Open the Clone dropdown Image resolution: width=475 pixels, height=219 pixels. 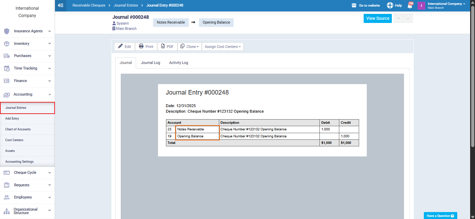point(190,47)
